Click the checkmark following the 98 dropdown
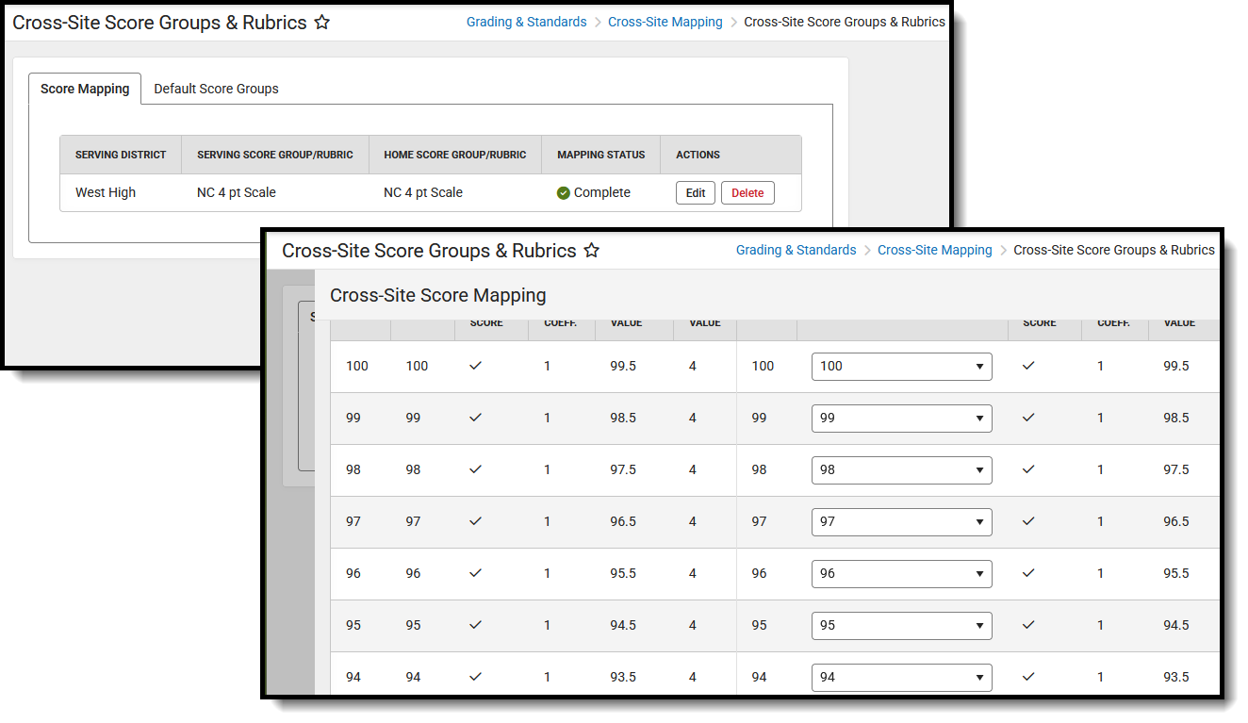Viewport: 1248px width, 723px height. click(x=1028, y=469)
